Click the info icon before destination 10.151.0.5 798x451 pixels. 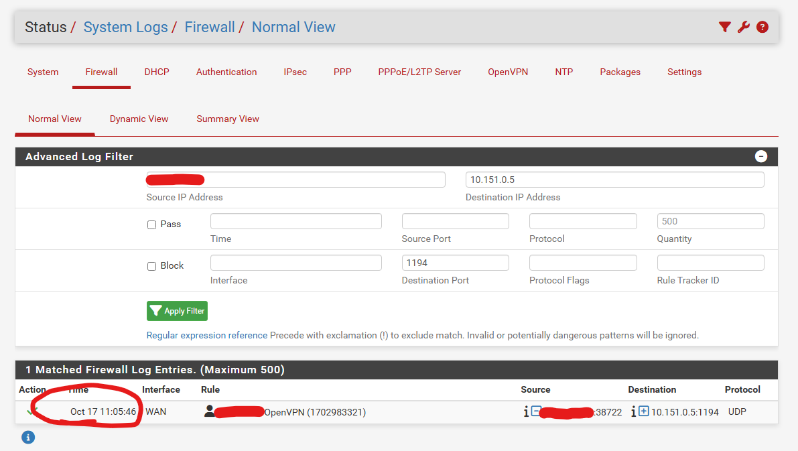[x=633, y=412]
